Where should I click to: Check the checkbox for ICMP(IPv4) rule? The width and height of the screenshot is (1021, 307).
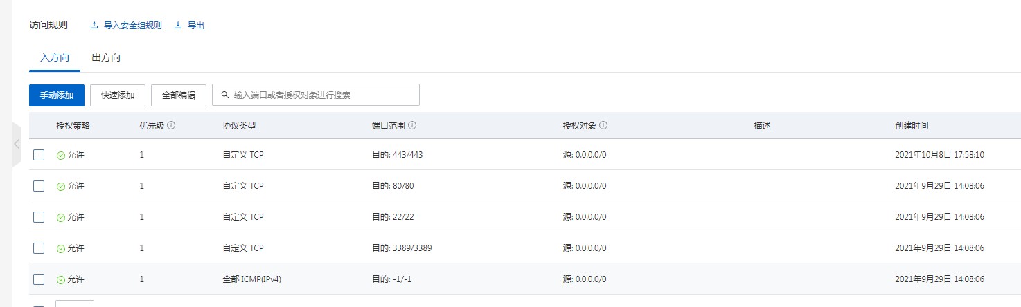pyautogui.click(x=39, y=279)
